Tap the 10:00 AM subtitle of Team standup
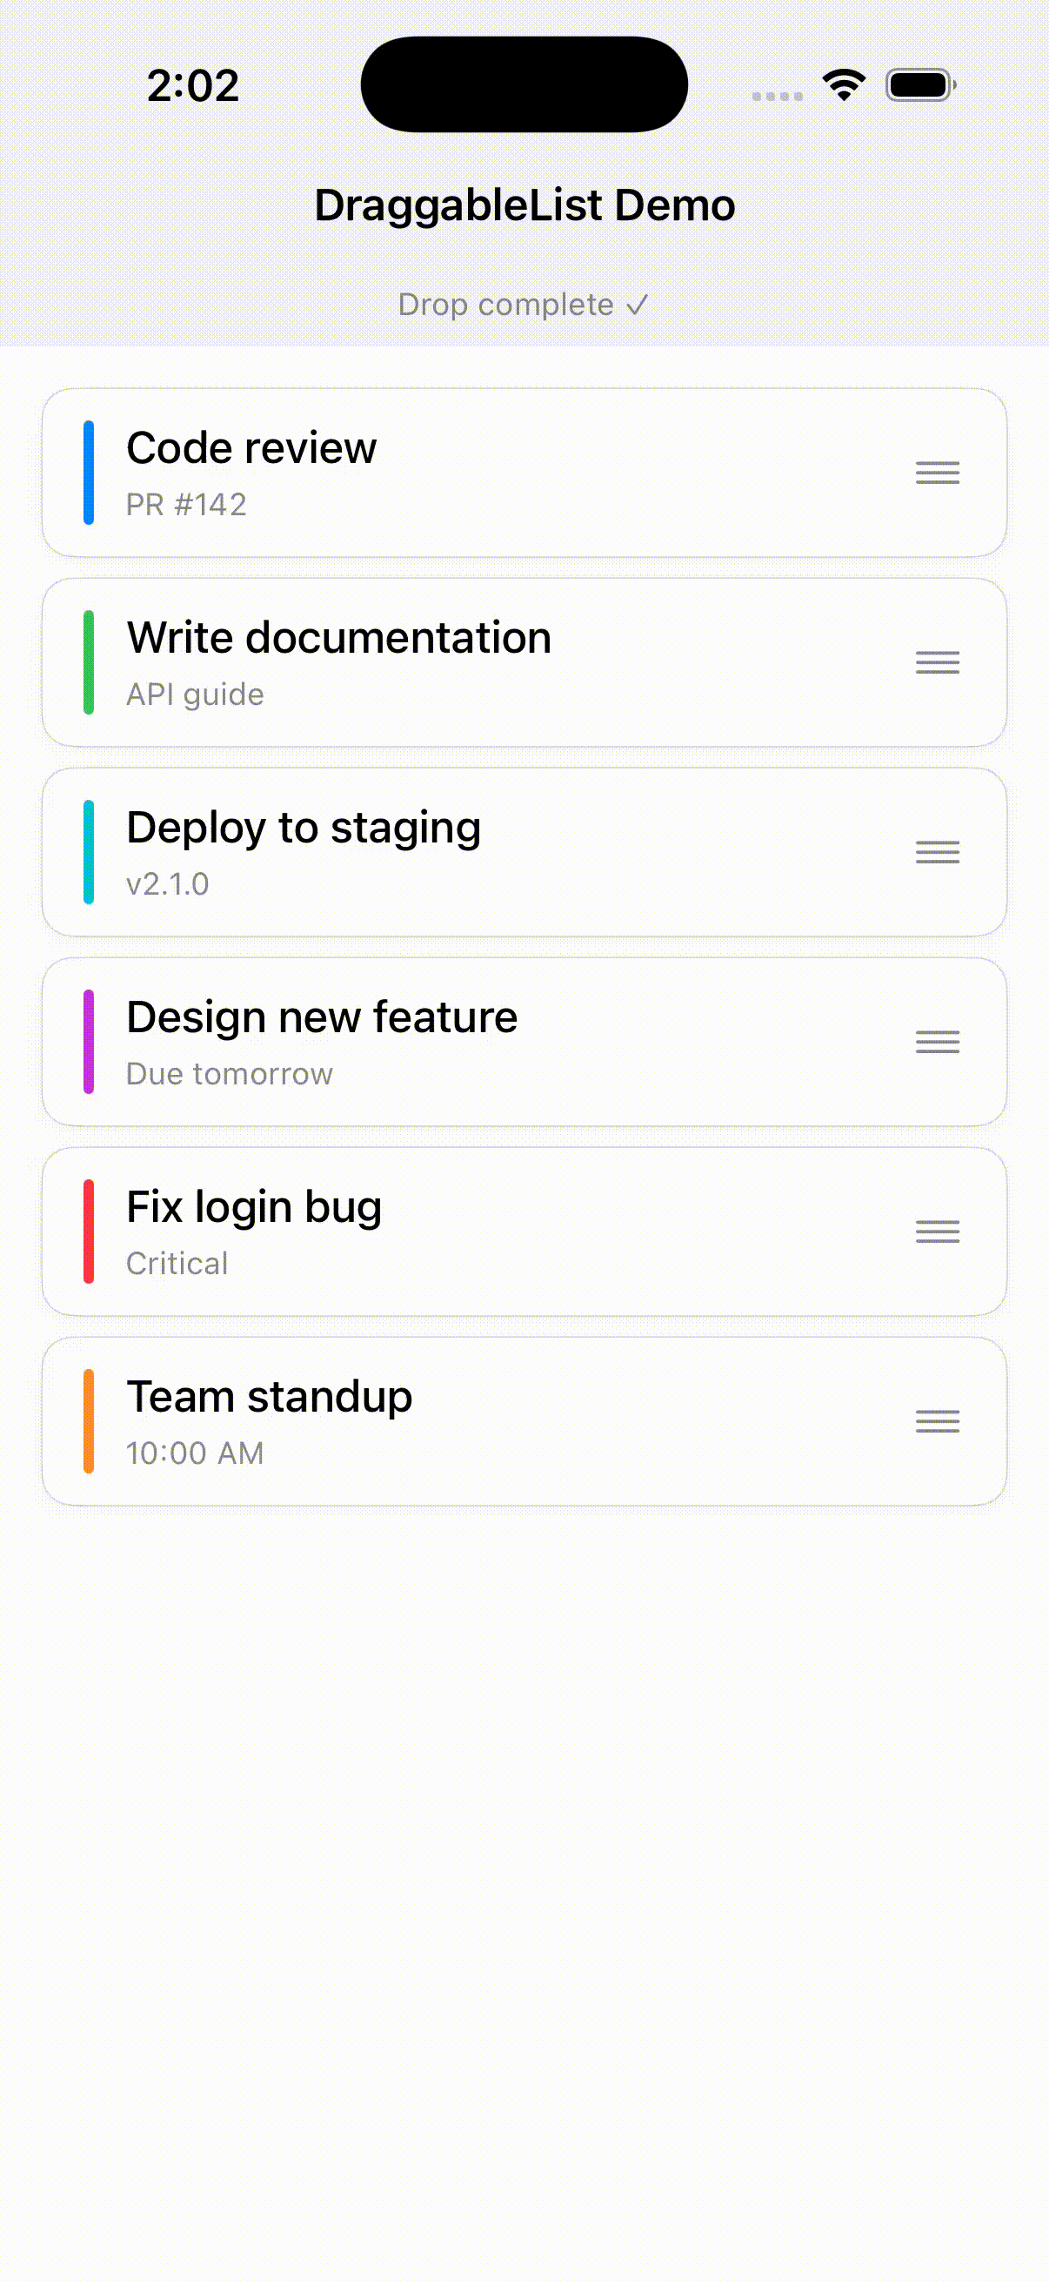The height and width of the screenshot is (2282, 1049). pyautogui.click(x=195, y=1453)
